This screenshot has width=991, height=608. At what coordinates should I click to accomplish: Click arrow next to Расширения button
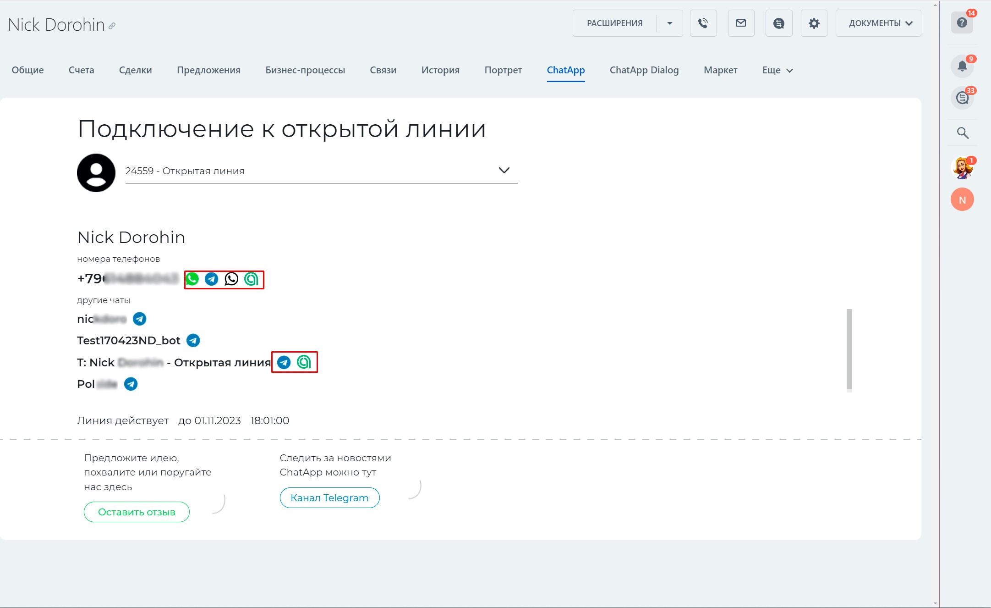669,23
